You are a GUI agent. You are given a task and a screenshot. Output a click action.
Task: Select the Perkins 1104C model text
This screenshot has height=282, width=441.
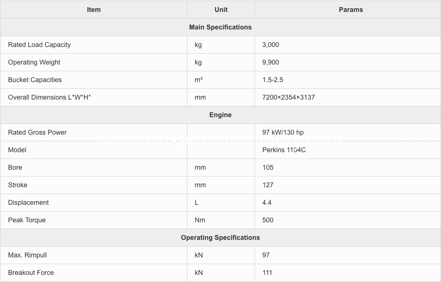pos(284,150)
